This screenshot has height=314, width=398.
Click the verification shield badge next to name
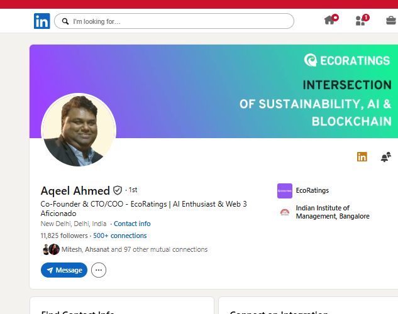click(x=118, y=190)
